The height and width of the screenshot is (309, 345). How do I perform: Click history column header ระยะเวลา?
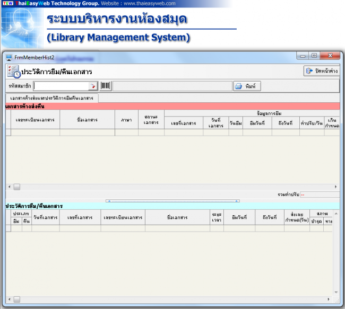pos(217,217)
